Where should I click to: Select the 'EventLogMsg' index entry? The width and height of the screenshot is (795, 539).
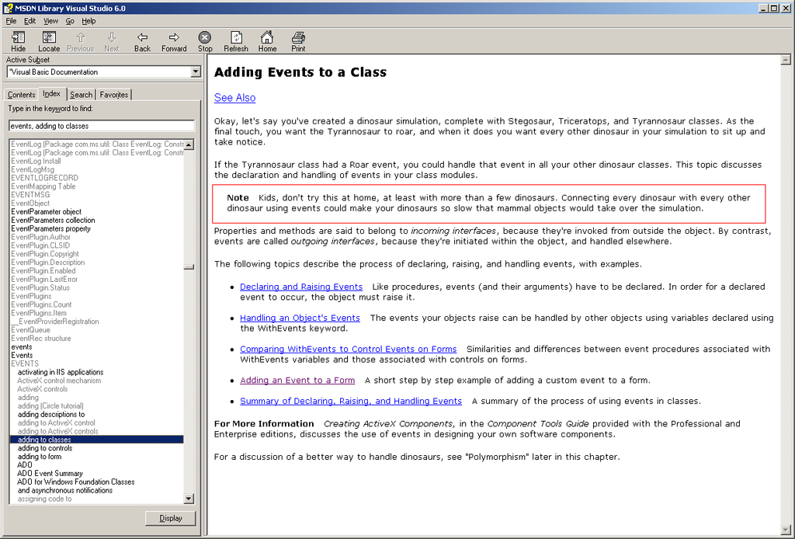point(32,170)
